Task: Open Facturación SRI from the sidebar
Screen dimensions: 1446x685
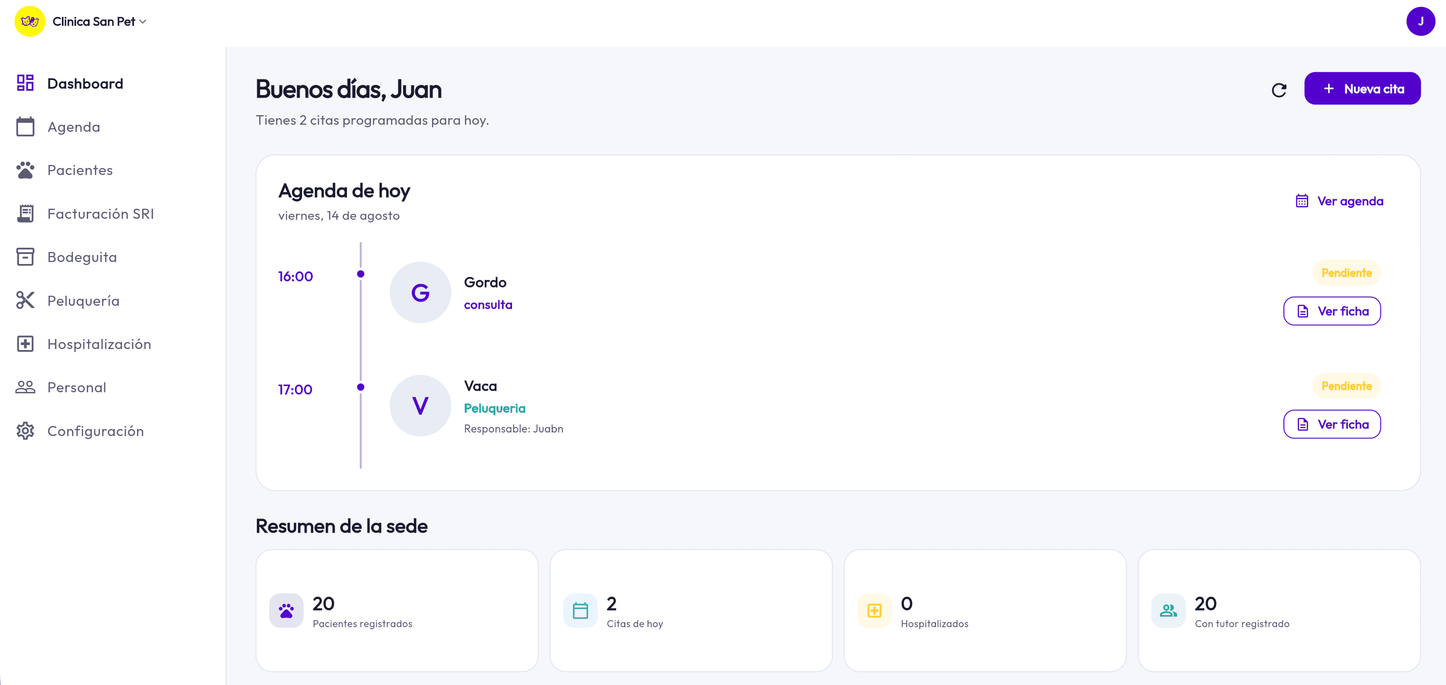Action: pos(101,214)
